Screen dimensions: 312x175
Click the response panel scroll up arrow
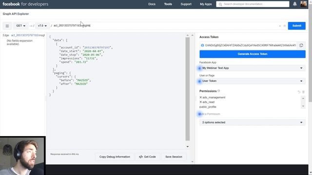(187, 35)
